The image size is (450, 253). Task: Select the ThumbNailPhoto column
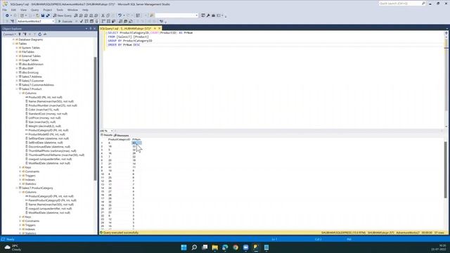tap(52, 151)
